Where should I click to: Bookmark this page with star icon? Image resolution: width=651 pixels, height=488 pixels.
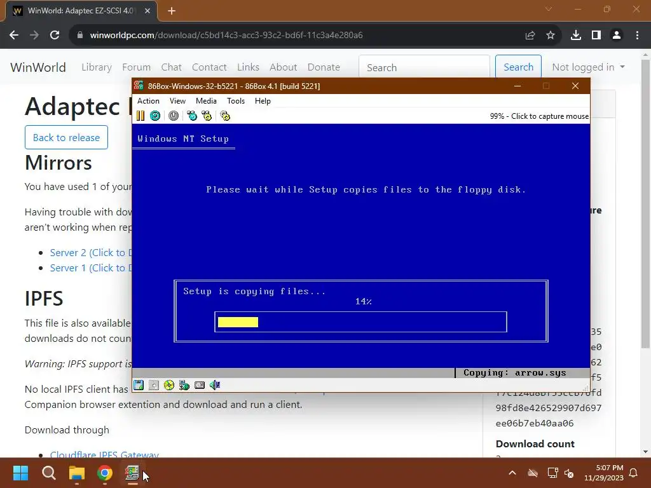point(551,36)
